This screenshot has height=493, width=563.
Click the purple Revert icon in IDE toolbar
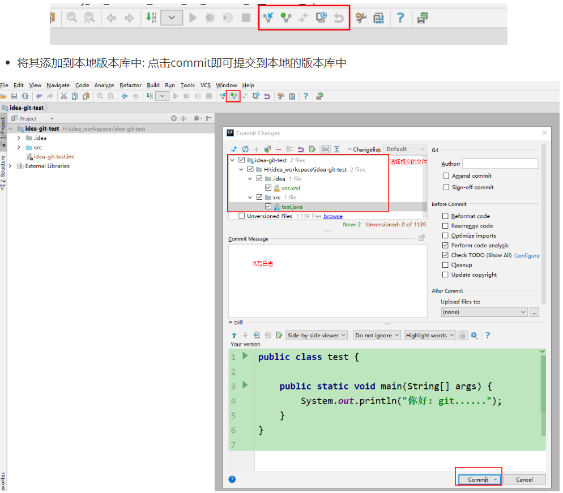click(x=267, y=96)
